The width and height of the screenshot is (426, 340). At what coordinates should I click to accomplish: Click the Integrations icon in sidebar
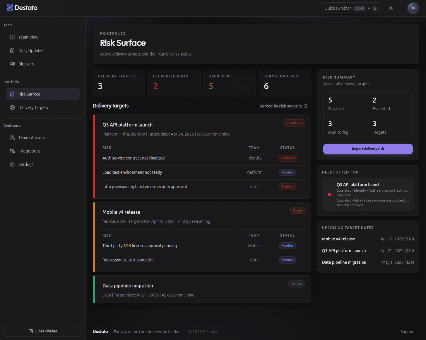point(12,151)
